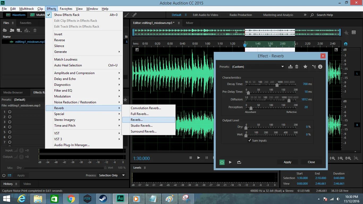Select Convolution Reverb... from the submenu

coord(149,108)
